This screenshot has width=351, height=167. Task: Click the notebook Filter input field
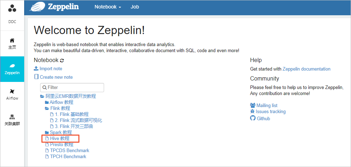pyautogui.click(x=72, y=88)
